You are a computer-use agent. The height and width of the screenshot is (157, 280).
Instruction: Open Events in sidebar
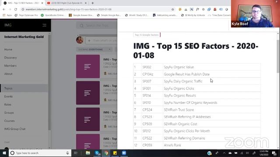click(8, 96)
